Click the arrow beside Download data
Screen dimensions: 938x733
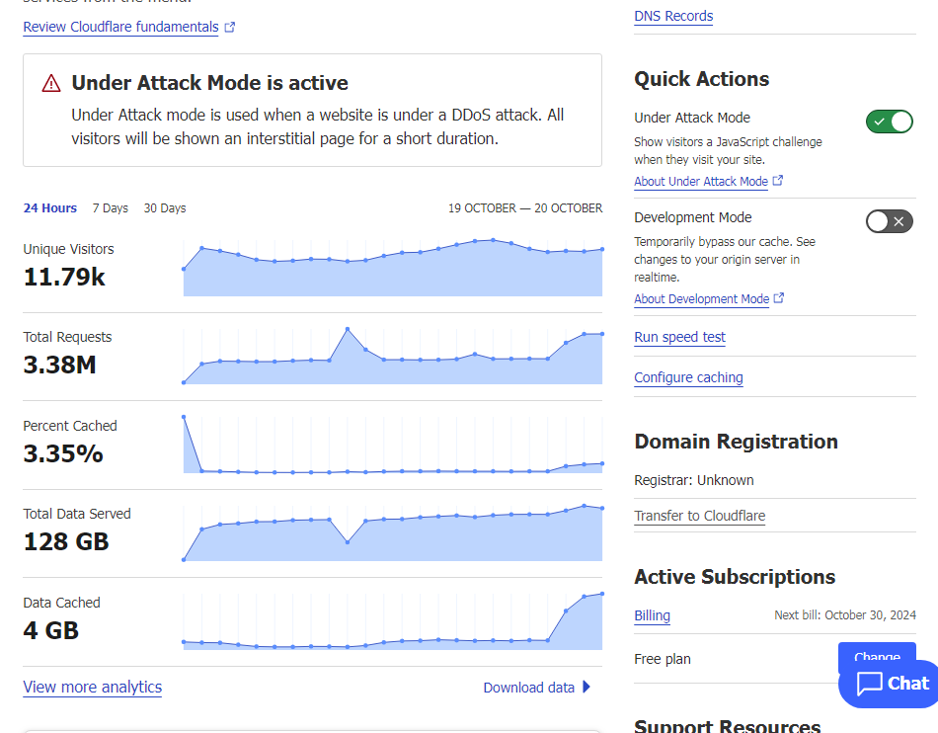point(586,687)
